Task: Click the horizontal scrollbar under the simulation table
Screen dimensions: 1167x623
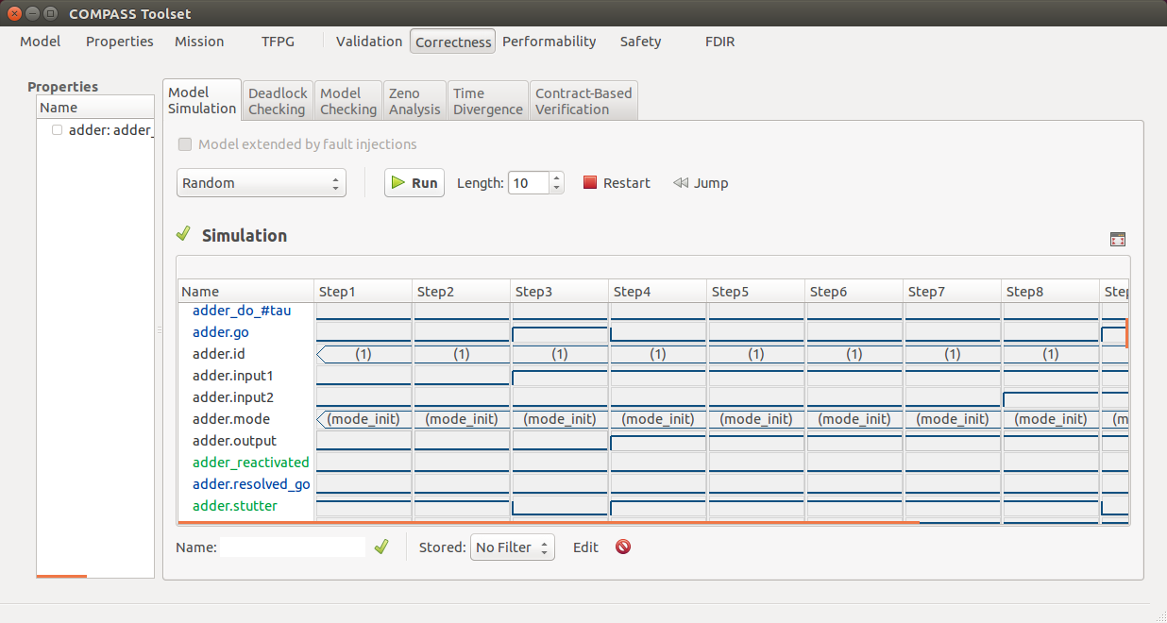Action: [x=549, y=522]
